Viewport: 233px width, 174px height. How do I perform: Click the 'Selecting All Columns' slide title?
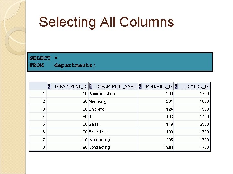tap(106, 22)
